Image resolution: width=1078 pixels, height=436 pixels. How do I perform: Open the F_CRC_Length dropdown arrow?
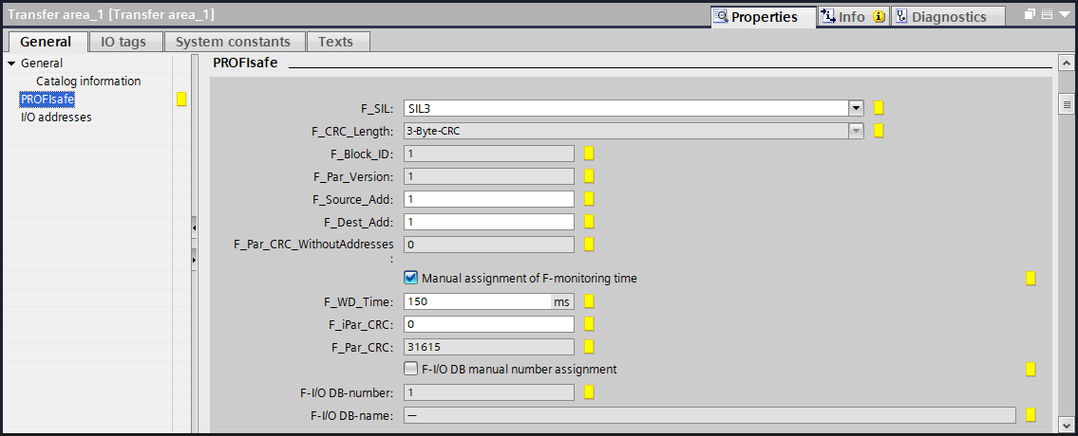click(856, 131)
